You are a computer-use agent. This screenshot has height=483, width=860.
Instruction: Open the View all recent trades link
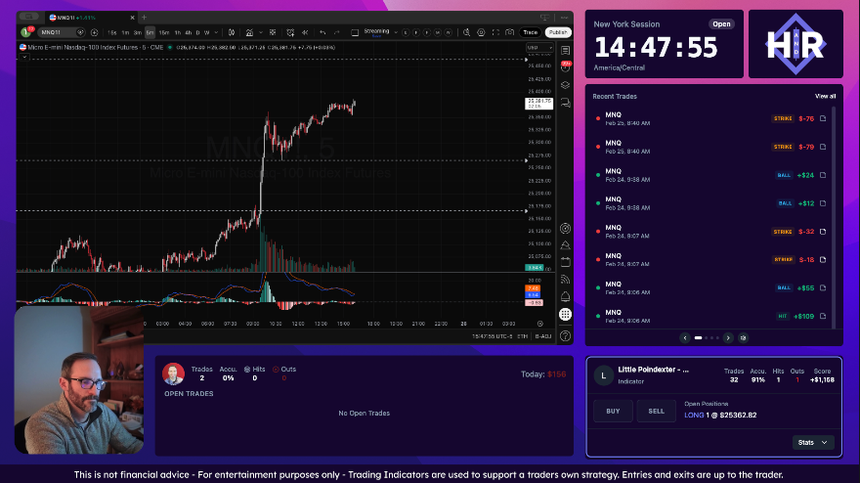point(825,96)
